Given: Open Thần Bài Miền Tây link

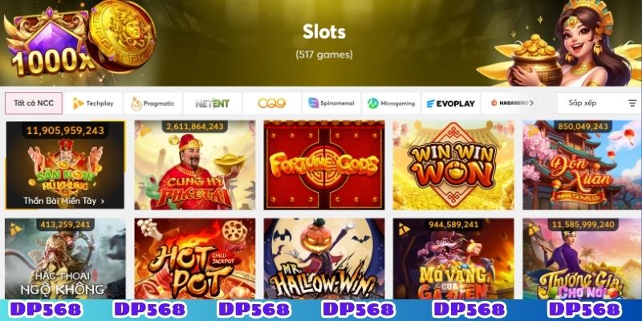Looking at the screenshot, I should click(64, 201).
